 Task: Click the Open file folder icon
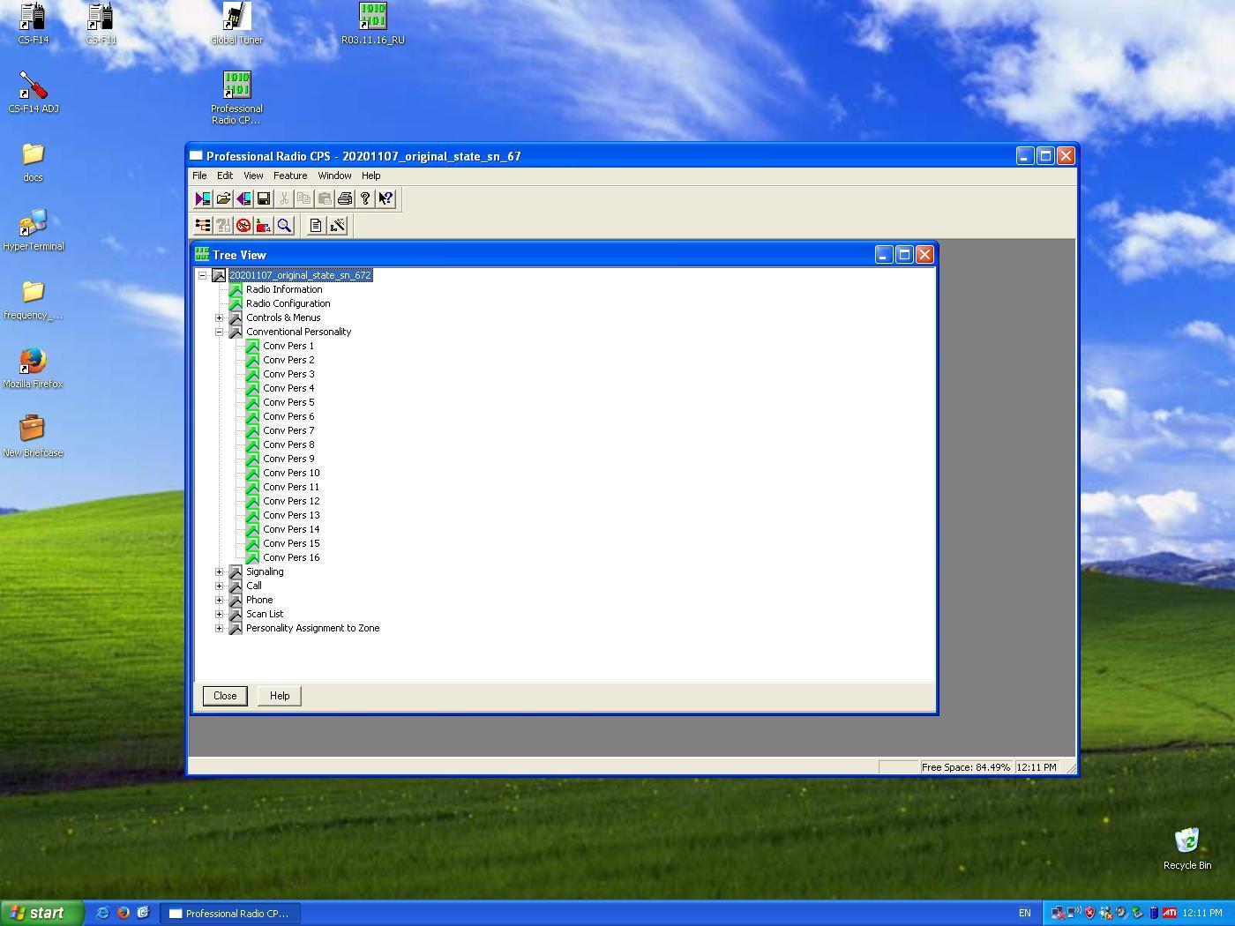[223, 199]
